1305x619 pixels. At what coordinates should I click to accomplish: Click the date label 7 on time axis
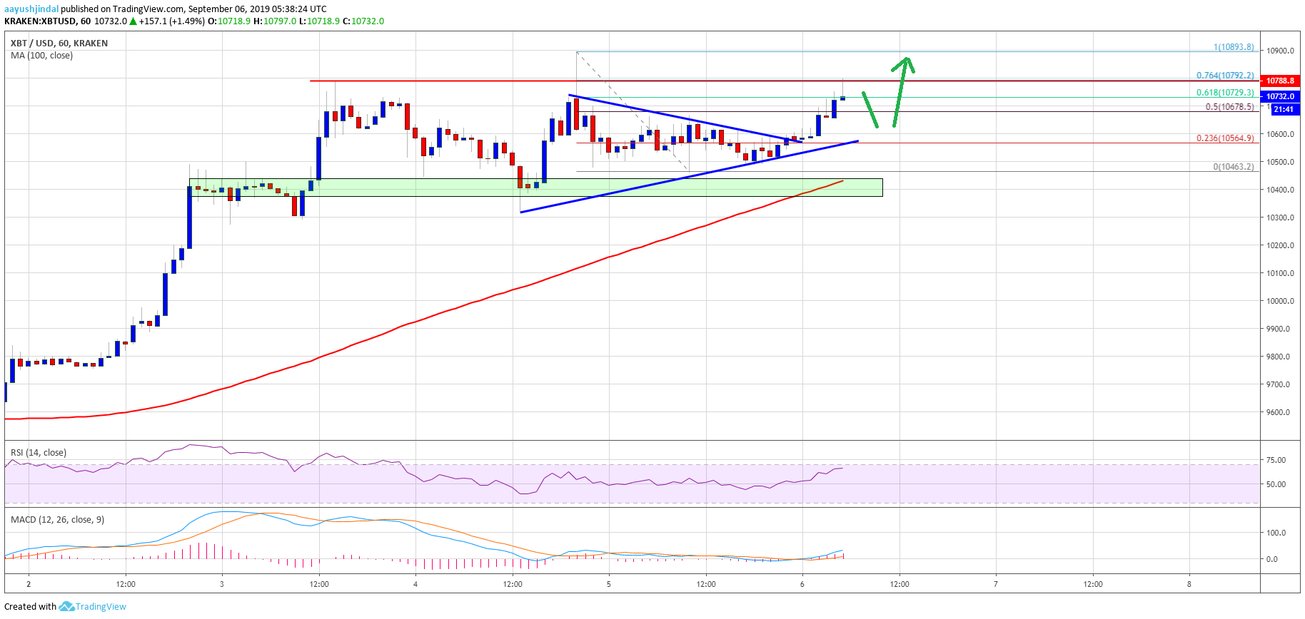click(x=996, y=584)
